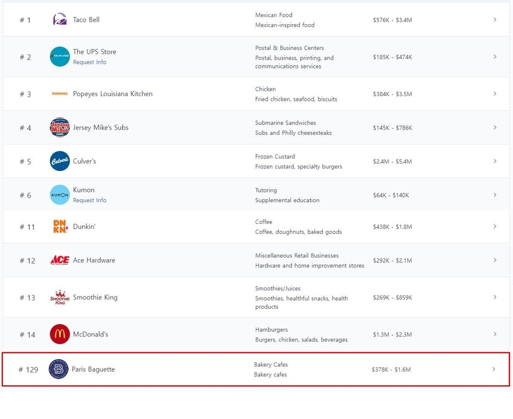Image resolution: width=513 pixels, height=419 pixels.
Task: Expand the Kumon row chevron
Action: pos(495,195)
